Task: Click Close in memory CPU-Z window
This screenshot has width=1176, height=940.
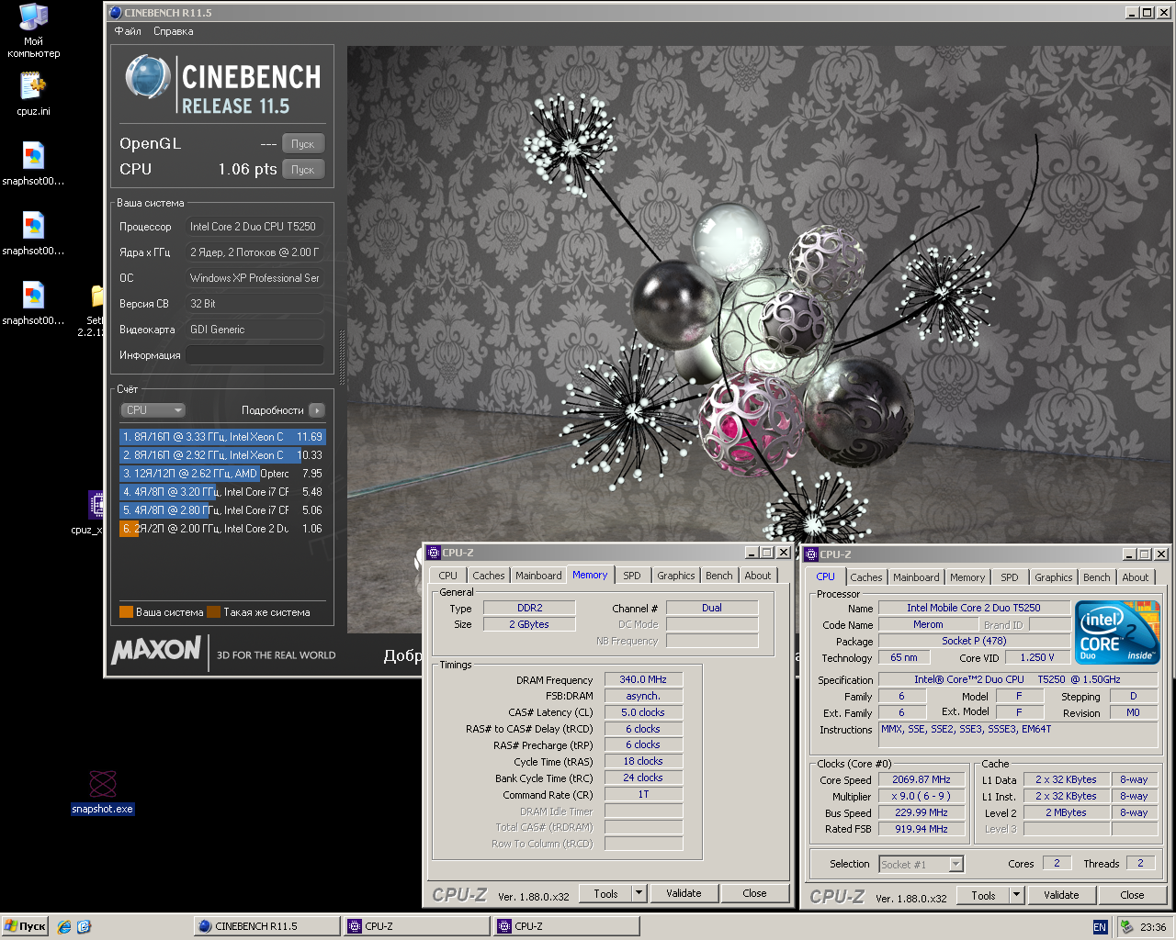Action: [x=754, y=893]
